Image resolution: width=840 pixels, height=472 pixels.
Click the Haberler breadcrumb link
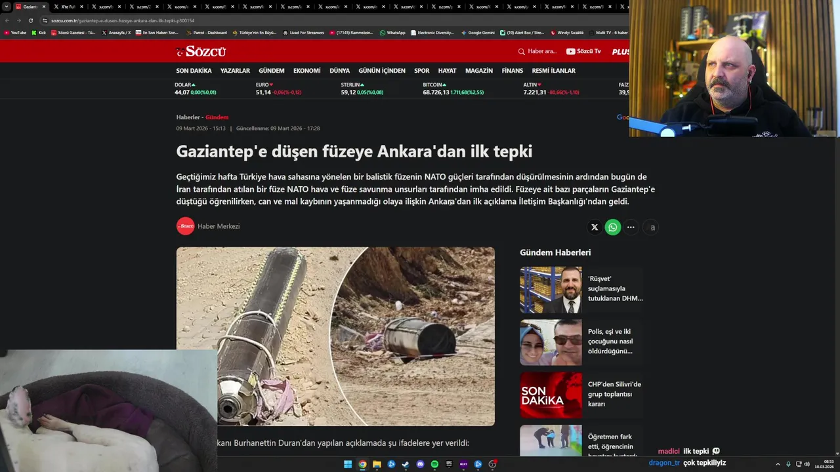(188, 117)
